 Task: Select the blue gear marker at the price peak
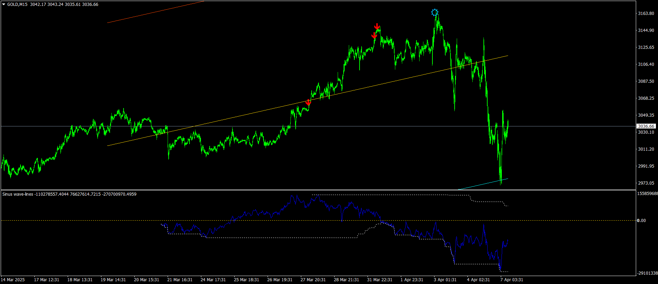coord(435,12)
